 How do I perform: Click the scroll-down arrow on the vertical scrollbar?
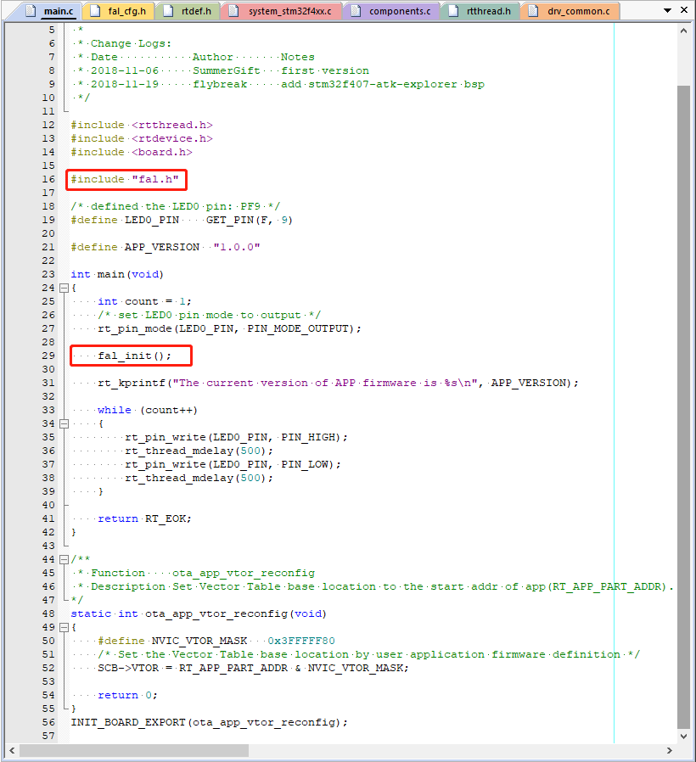(684, 736)
